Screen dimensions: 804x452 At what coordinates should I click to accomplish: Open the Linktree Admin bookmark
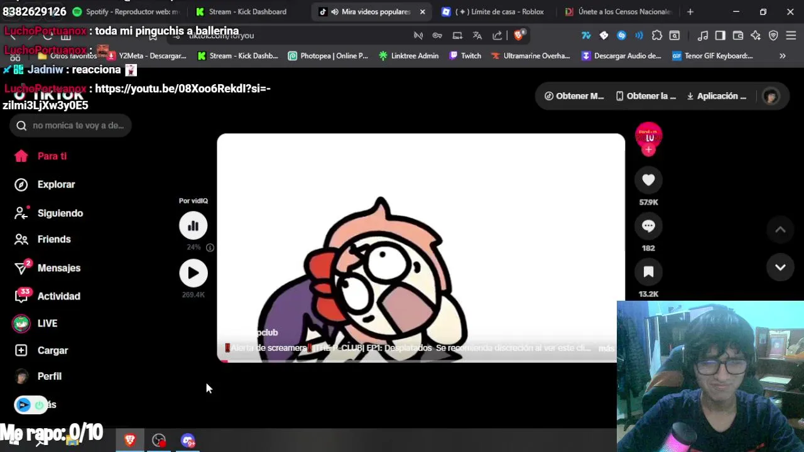[408, 56]
